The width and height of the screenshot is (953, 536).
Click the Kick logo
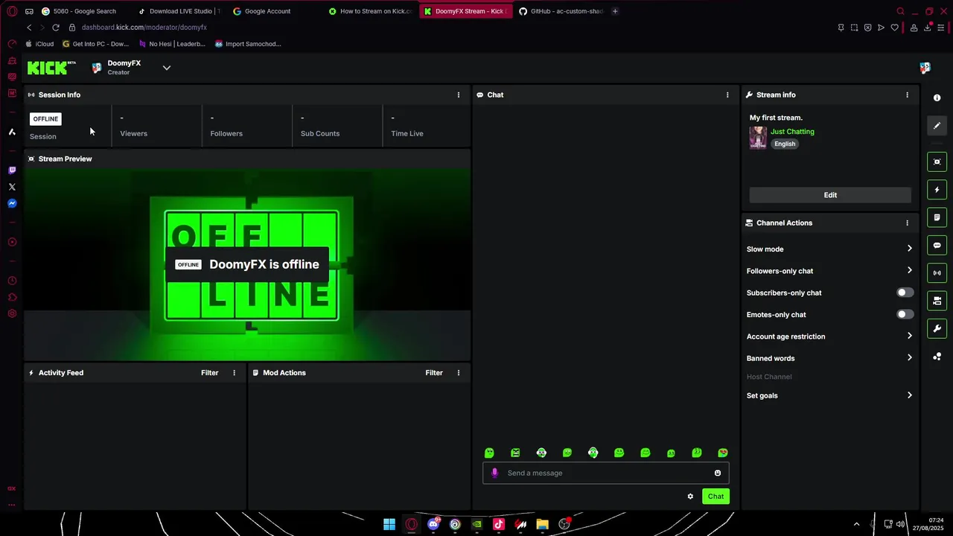pos(51,68)
